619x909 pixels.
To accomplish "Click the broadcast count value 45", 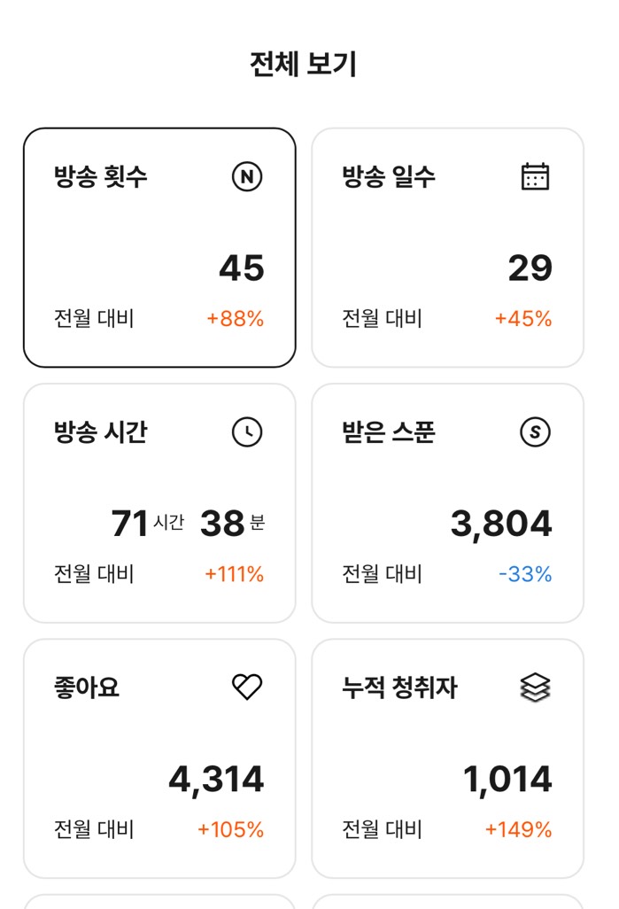I will [x=242, y=268].
